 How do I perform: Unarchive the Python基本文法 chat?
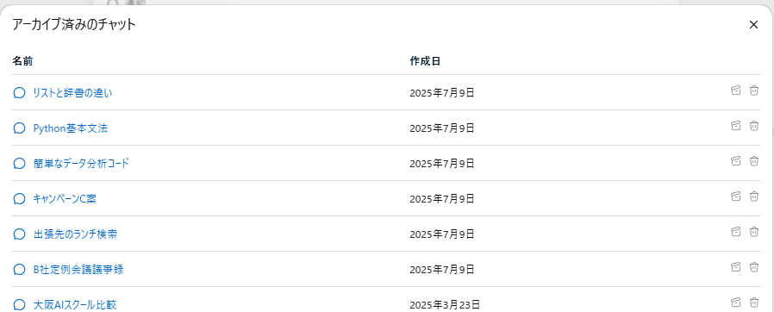(735, 125)
